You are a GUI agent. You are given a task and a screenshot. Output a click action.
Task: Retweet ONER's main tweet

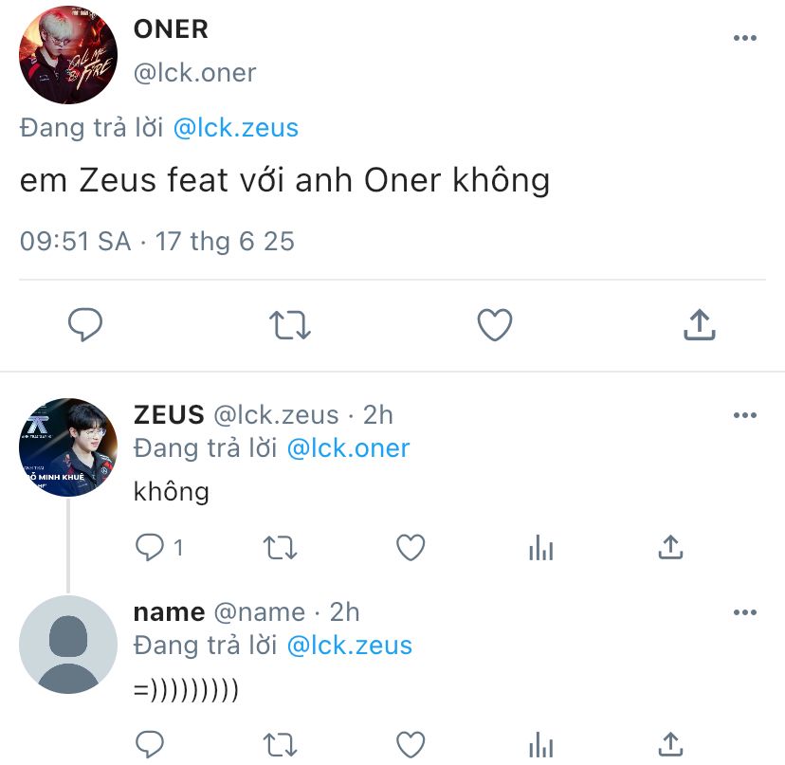click(289, 325)
